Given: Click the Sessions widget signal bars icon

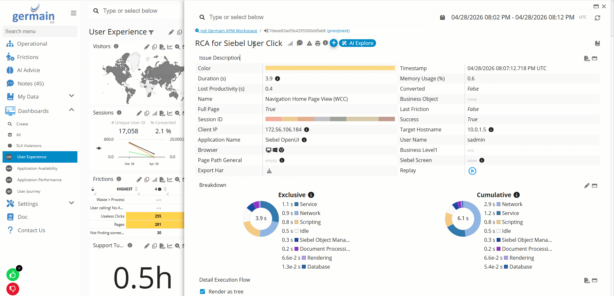Looking at the screenshot, I should coord(154,113).
